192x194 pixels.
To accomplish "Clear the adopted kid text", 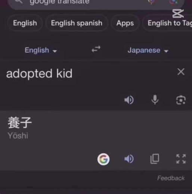I will (181, 72).
